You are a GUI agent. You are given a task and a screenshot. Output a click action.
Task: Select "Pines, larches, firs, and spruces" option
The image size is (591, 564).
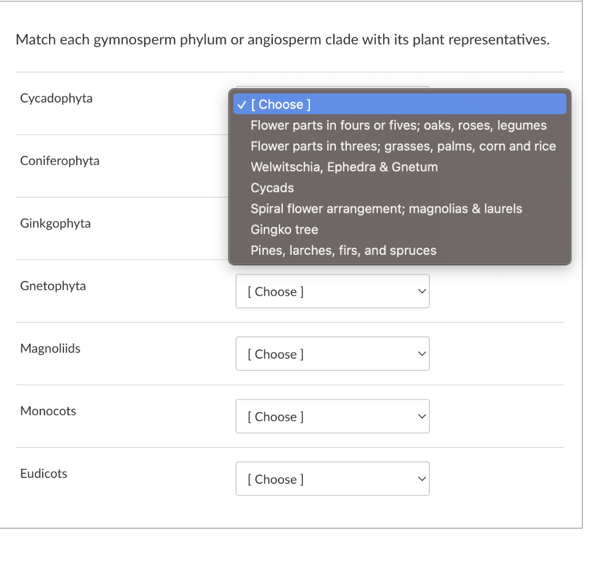click(343, 250)
